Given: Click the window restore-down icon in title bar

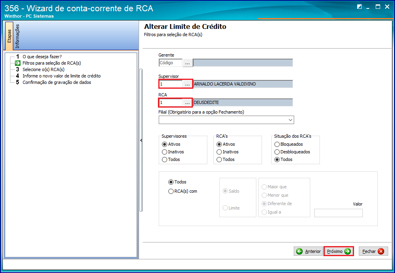Looking at the screenshot, I should (x=360, y=7).
